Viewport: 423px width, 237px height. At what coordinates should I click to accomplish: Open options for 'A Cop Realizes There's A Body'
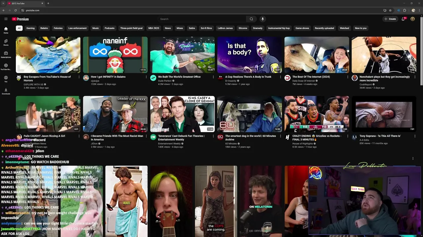pos(281,77)
